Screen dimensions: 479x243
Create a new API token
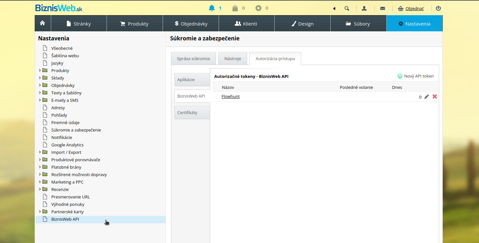pyautogui.click(x=416, y=76)
